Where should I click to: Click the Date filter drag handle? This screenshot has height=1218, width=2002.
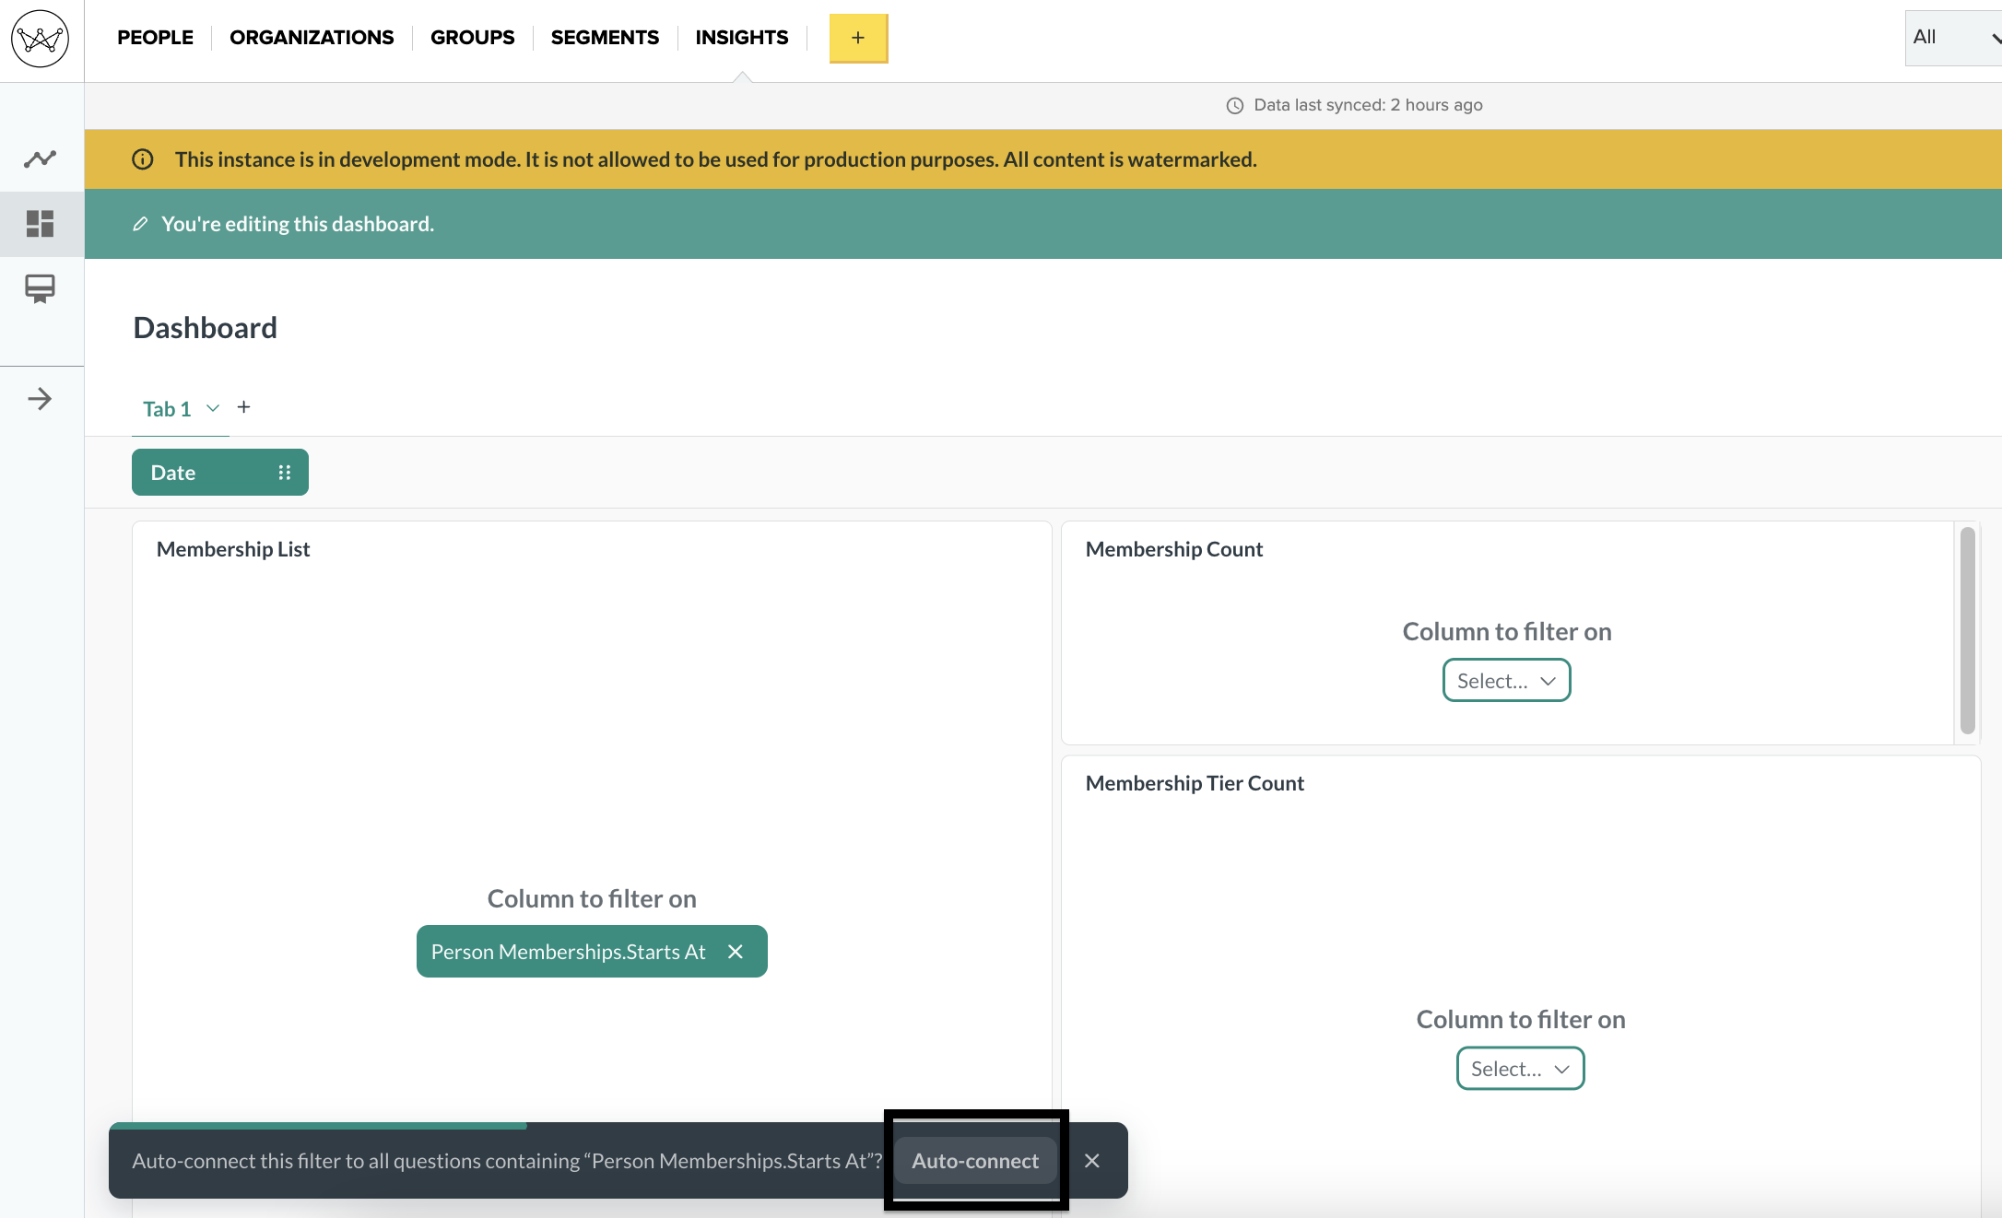(x=285, y=473)
